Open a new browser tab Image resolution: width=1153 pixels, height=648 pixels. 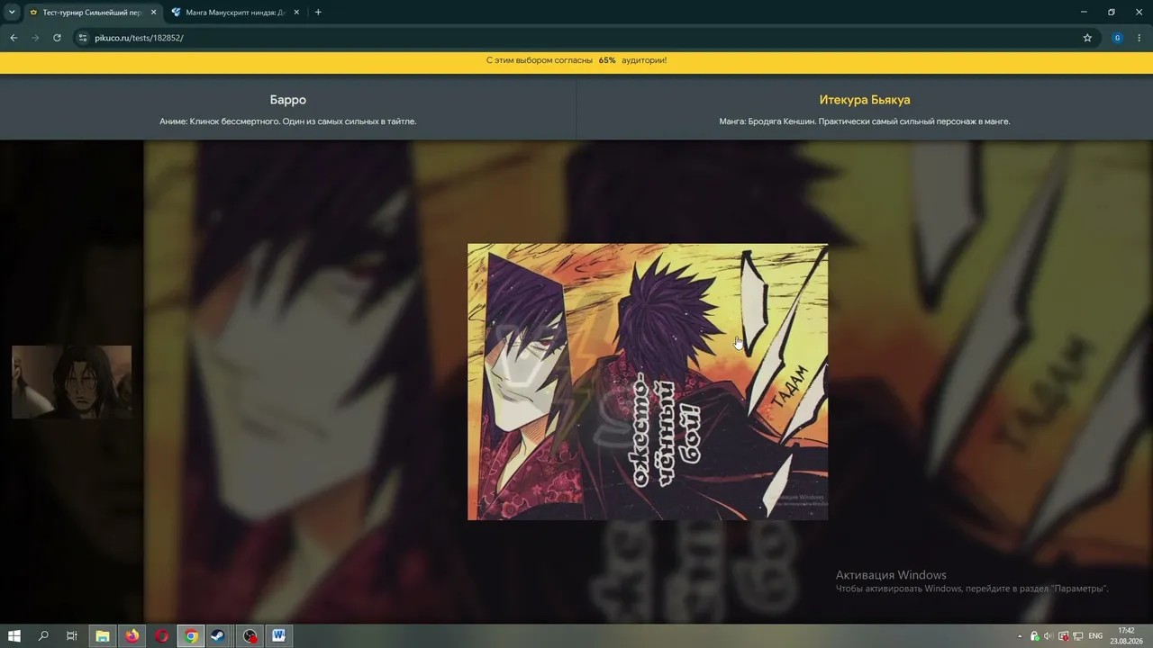(x=318, y=13)
